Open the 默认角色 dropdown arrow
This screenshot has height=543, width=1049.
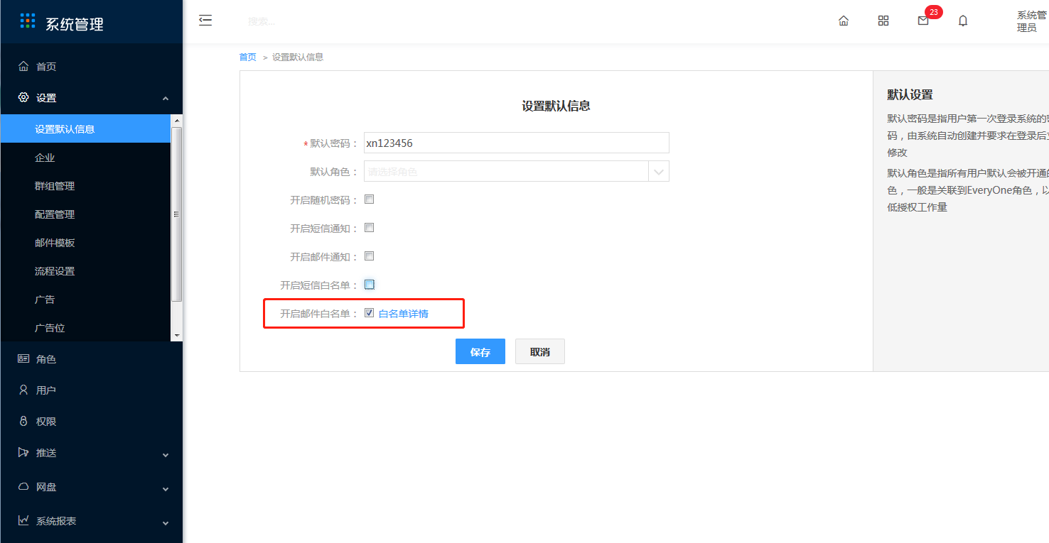point(659,171)
